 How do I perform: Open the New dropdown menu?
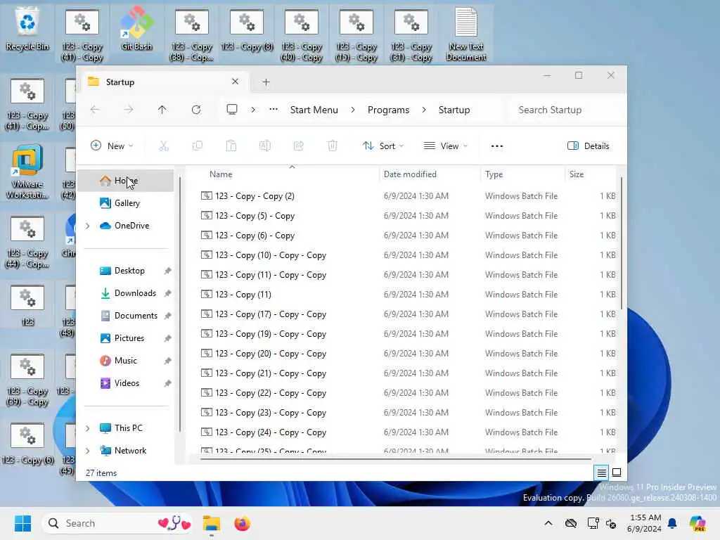[x=112, y=146]
